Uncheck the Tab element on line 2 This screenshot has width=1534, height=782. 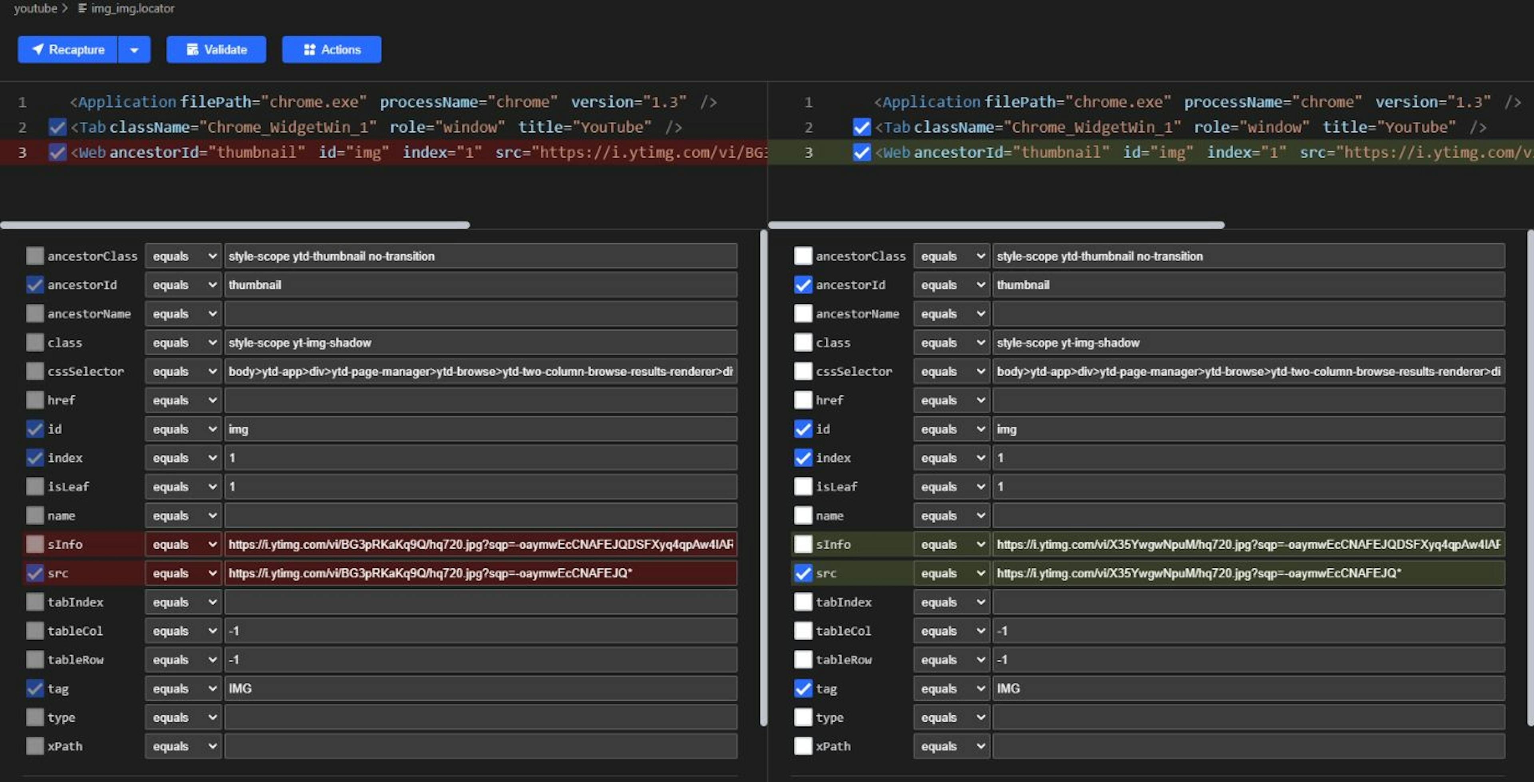coord(57,127)
